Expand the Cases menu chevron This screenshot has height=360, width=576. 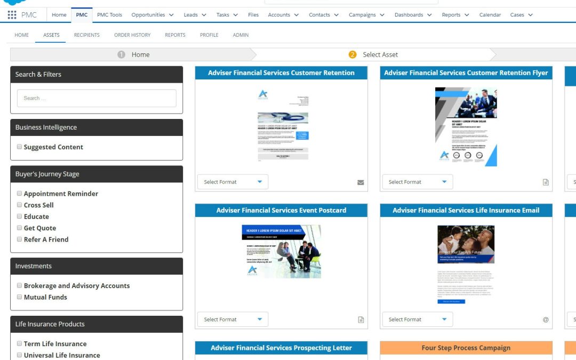531,15
